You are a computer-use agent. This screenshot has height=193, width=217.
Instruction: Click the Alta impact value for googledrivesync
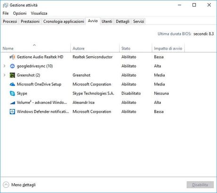158,66
